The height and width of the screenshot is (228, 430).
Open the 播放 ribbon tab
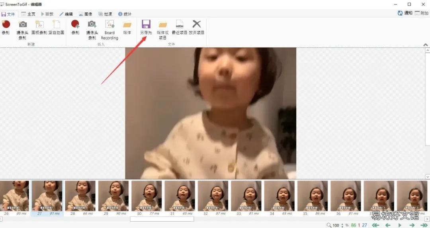47,14
